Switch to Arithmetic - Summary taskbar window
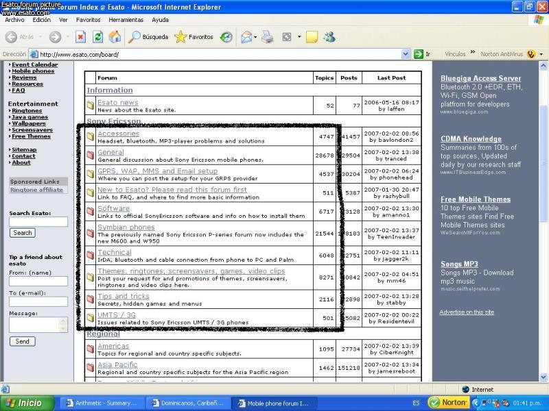 102,403
